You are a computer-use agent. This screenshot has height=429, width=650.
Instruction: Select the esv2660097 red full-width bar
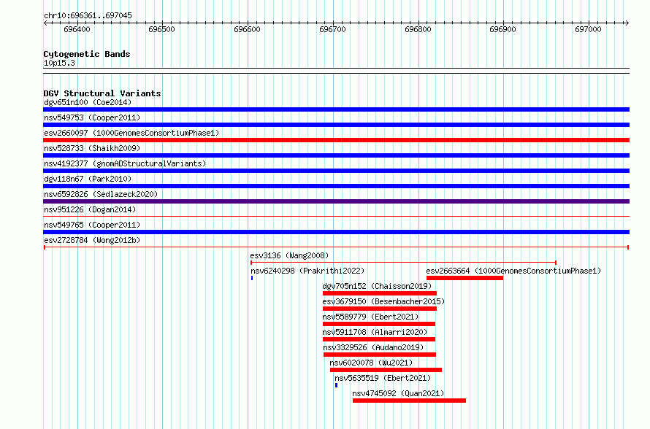point(336,140)
